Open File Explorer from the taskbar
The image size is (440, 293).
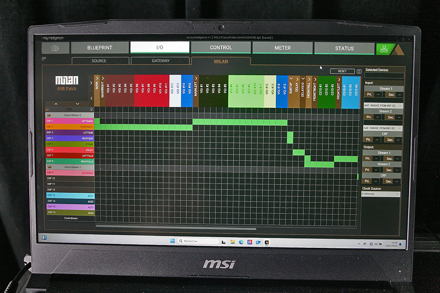(233, 242)
